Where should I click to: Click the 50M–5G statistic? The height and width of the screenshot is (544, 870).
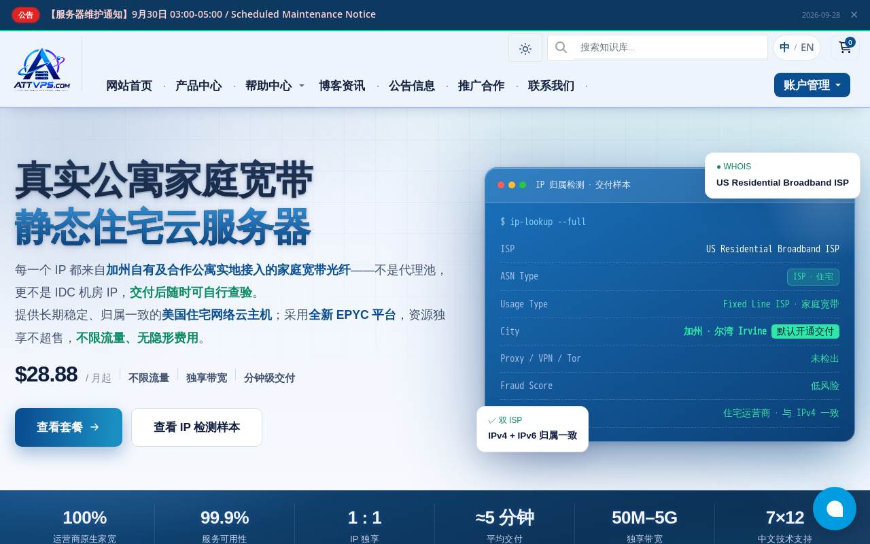pos(644,517)
